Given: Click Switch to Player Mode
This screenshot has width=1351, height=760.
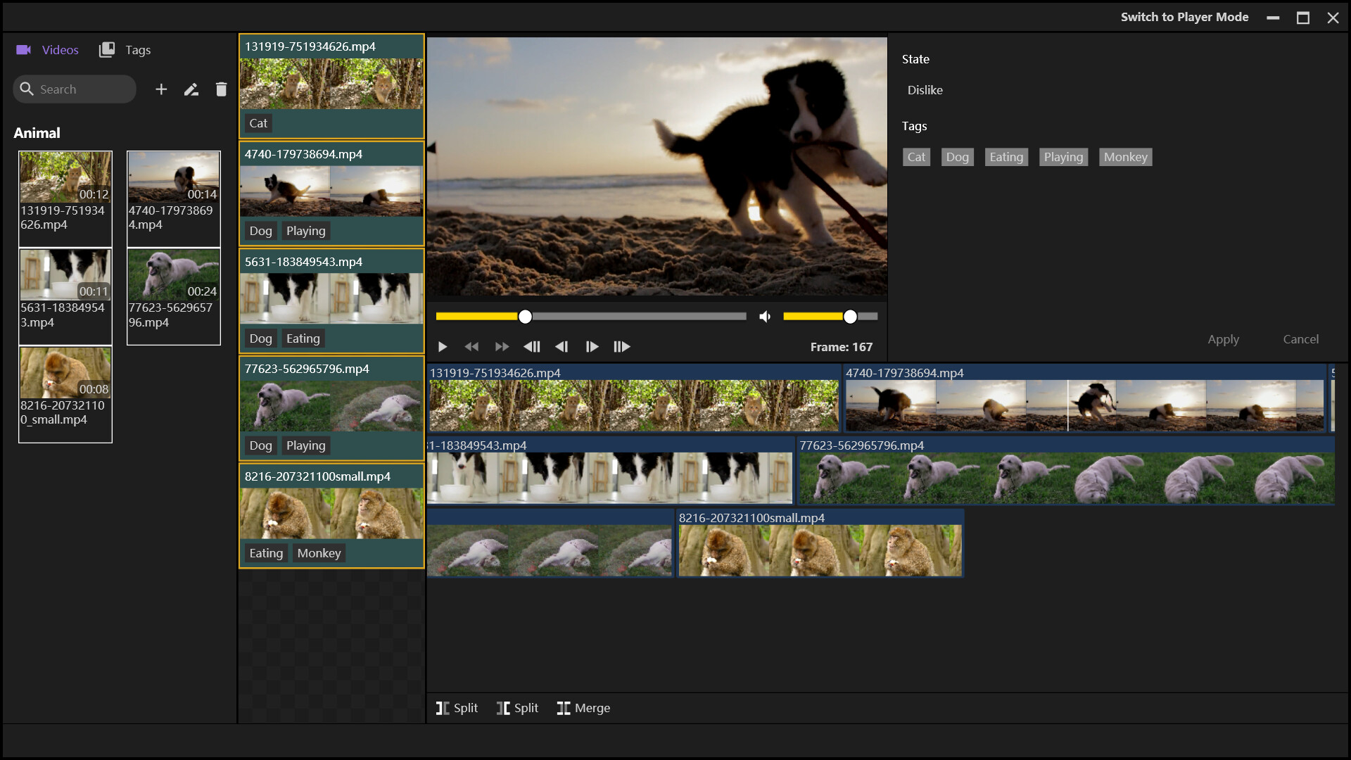Looking at the screenshot, I should pos(1185,17).
